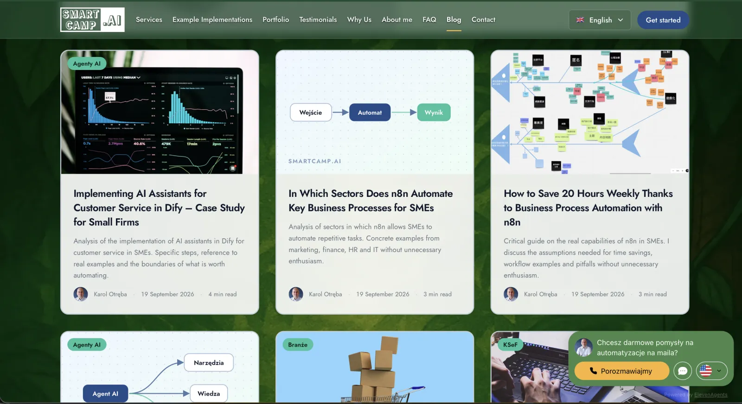Open the FAQ link
This screenshot has height=404, width=742.
click(429, 19)
